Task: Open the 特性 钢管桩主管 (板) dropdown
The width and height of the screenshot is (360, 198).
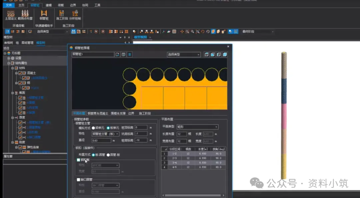Action: pos(105,134)
